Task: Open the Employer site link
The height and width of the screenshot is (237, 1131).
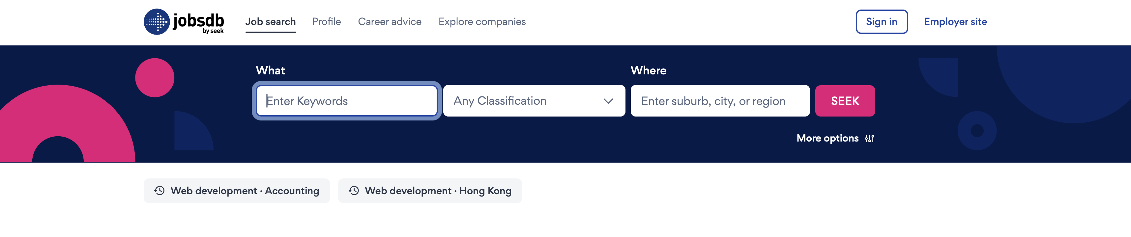Action: point(955,21)
